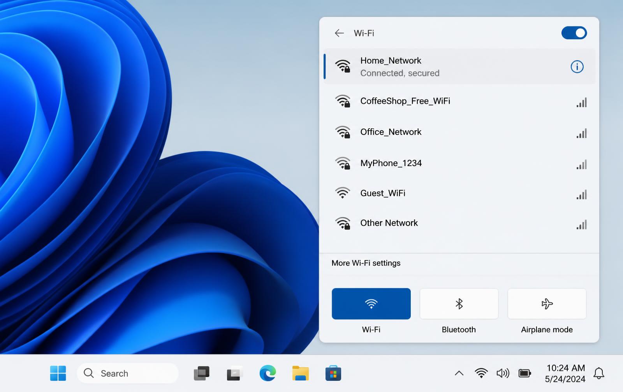Select Office_Network from the list
Viewport: 623px width, 392px height.
pos(459,132)
